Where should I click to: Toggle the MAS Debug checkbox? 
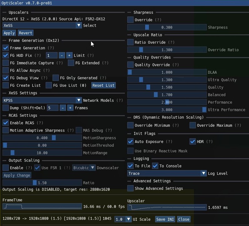(x=79, y=130)
